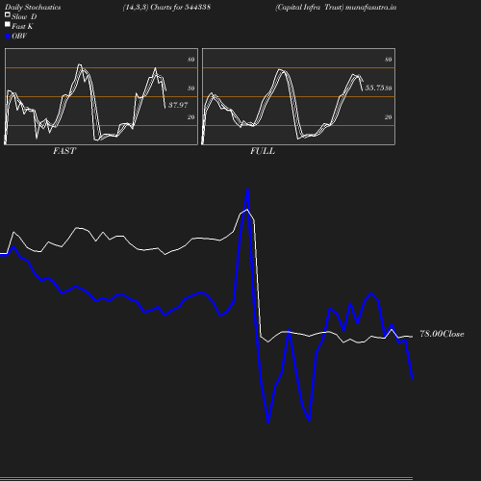Viewport: 481px width, 481px height.
Task: Select the '(Capital Infra Trust) munafasutra.in' text
Action: point(336,7)
